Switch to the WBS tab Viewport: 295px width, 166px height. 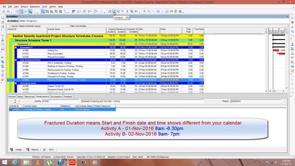click(23, 21)
